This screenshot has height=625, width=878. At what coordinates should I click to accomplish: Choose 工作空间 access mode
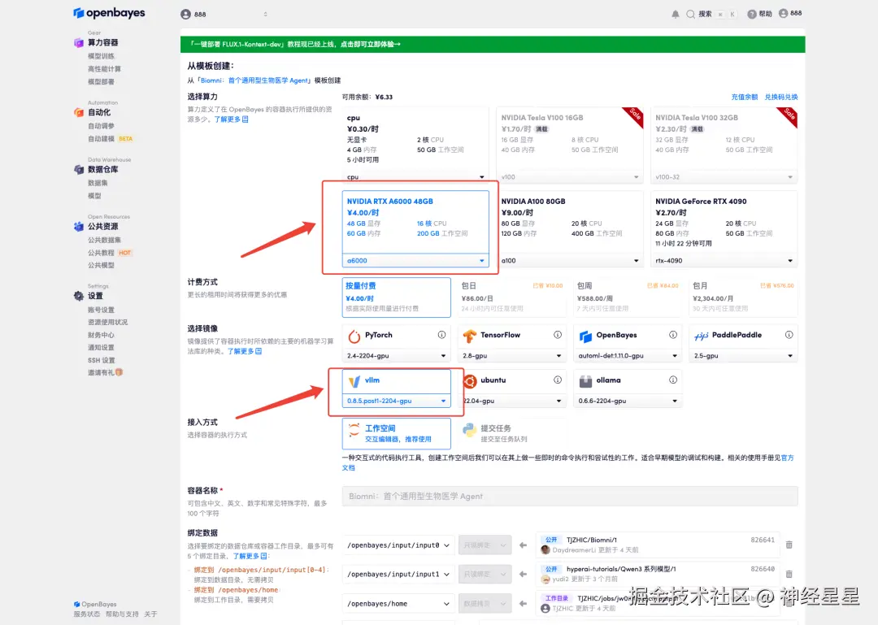(396, 433)
